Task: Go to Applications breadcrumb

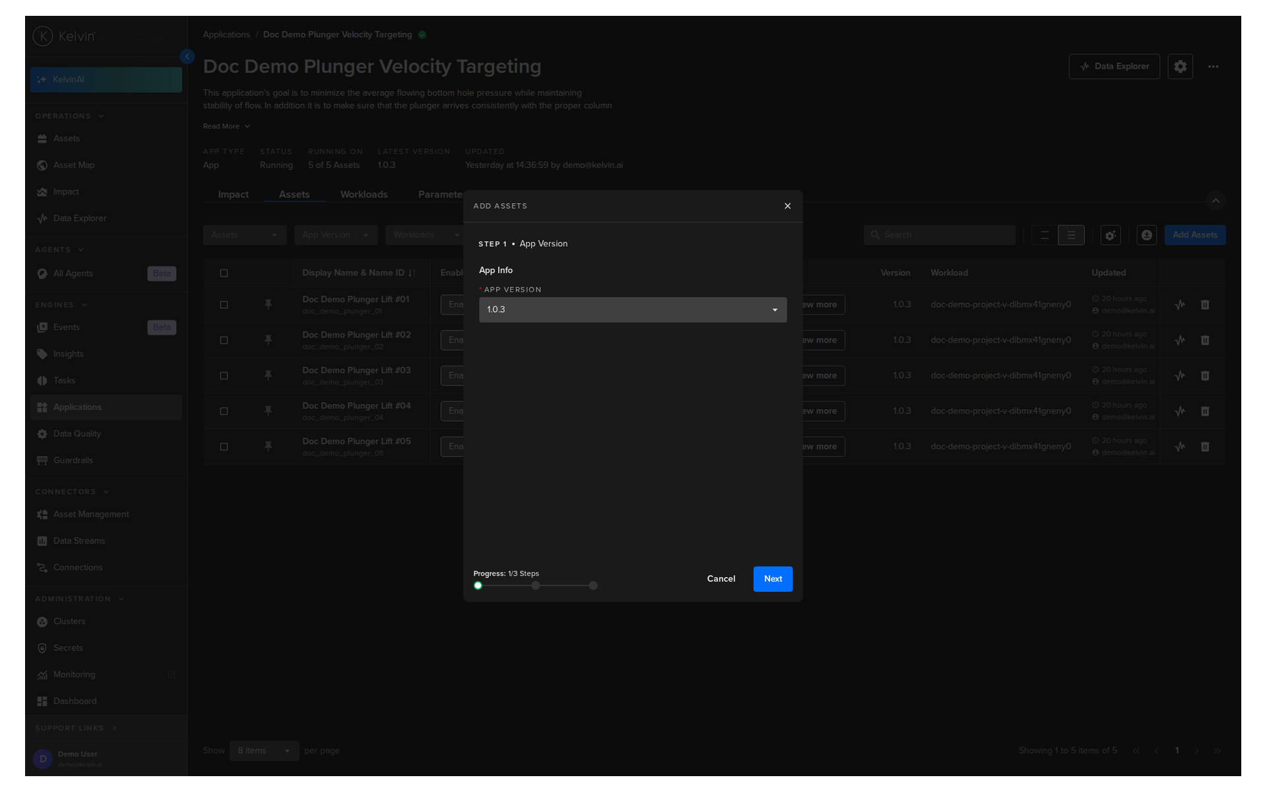Action: coord(226,34)
